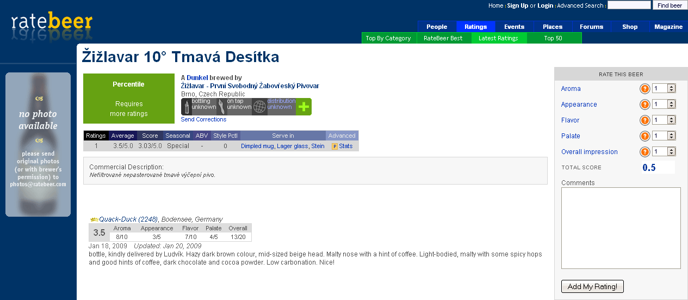Click the green plus availability icon

[303, 107]
